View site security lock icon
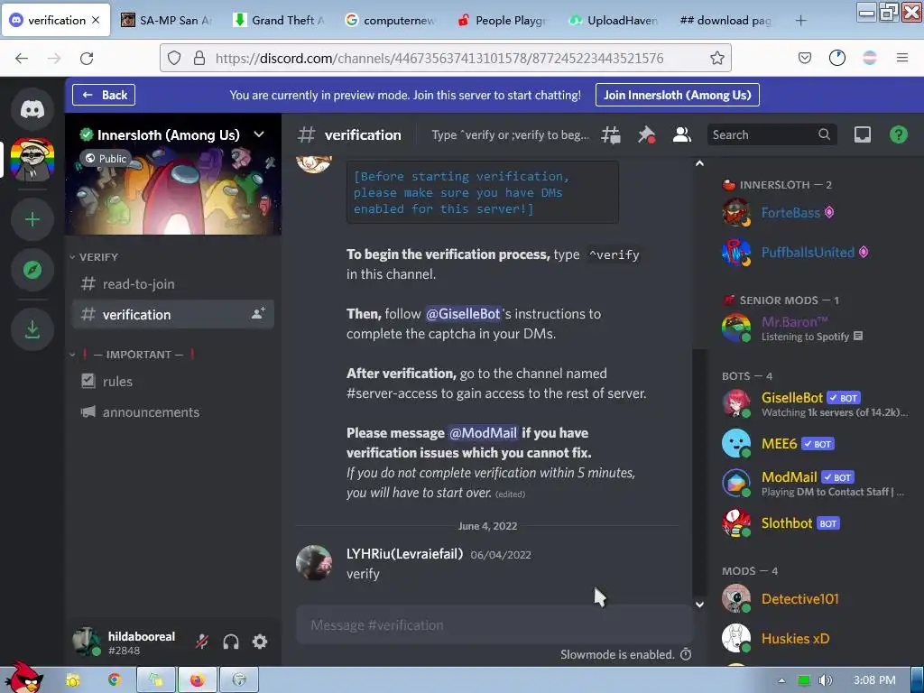924x693 pixels. pyautogui.click(x=199, y=58)
